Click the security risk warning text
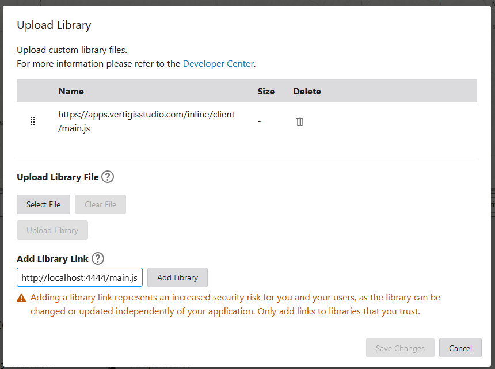Viewport: 495px width, 369px height. coord(235,305)
